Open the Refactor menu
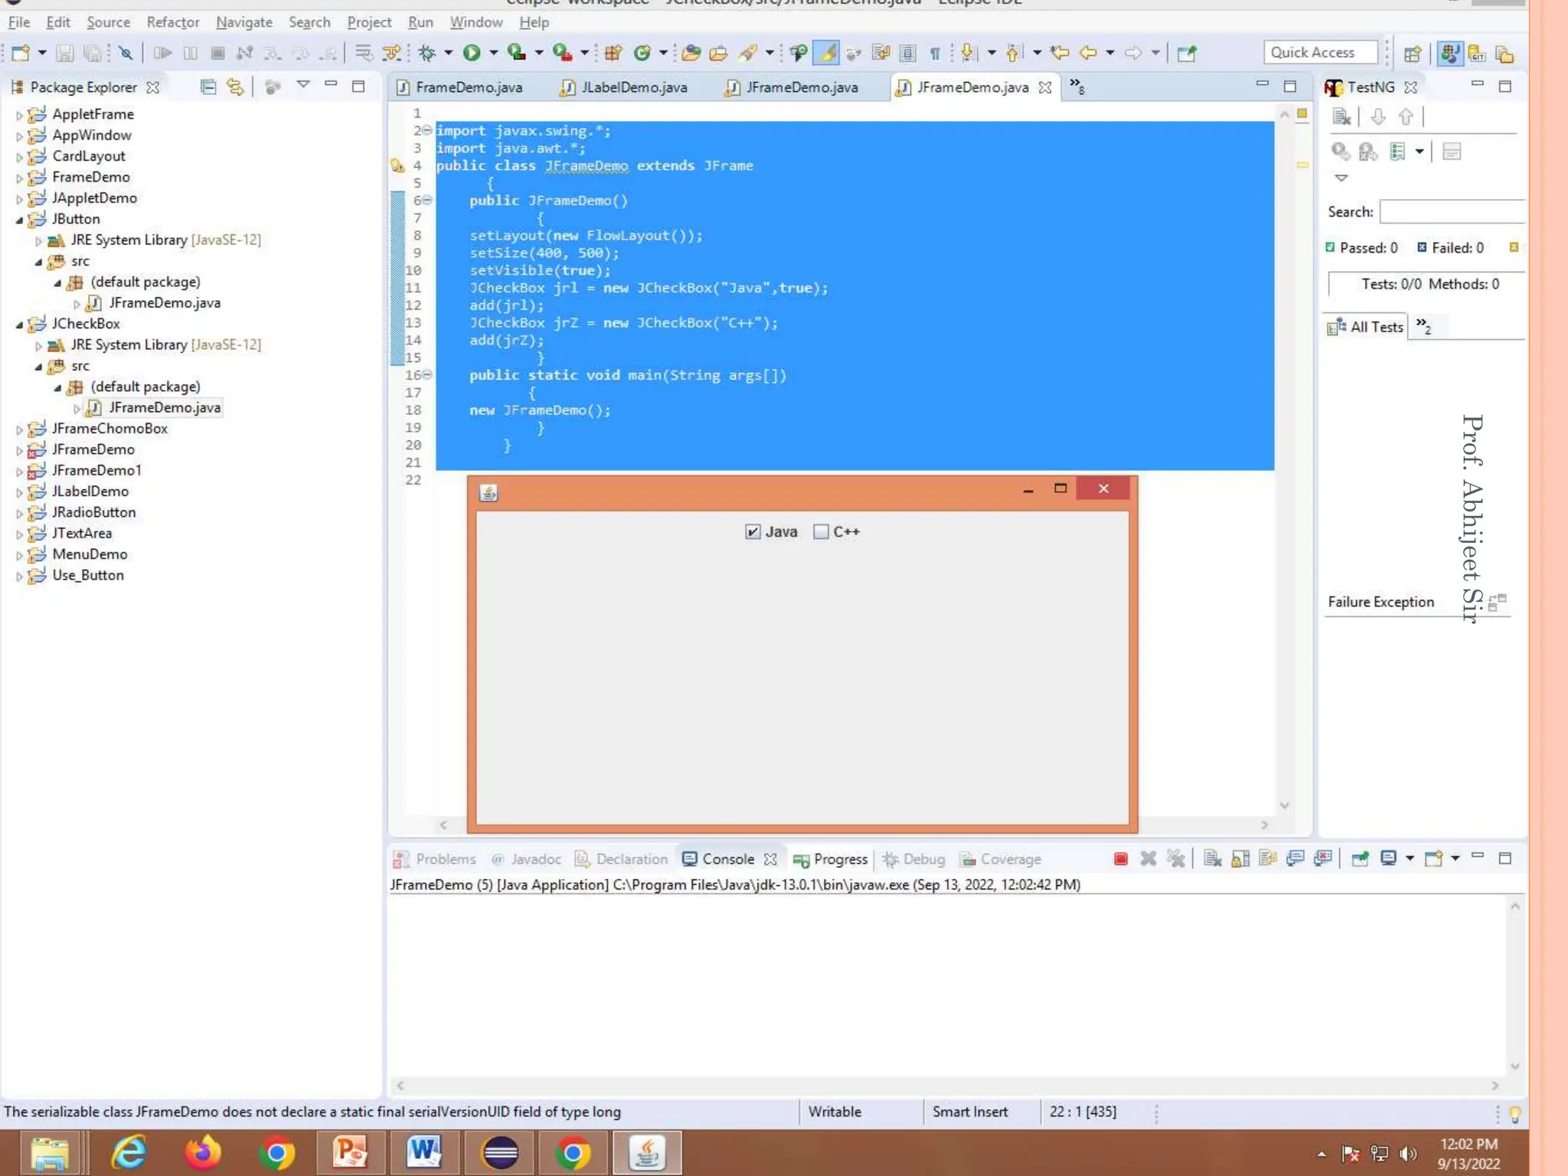1568x1176 pixels. click(172, 22)
